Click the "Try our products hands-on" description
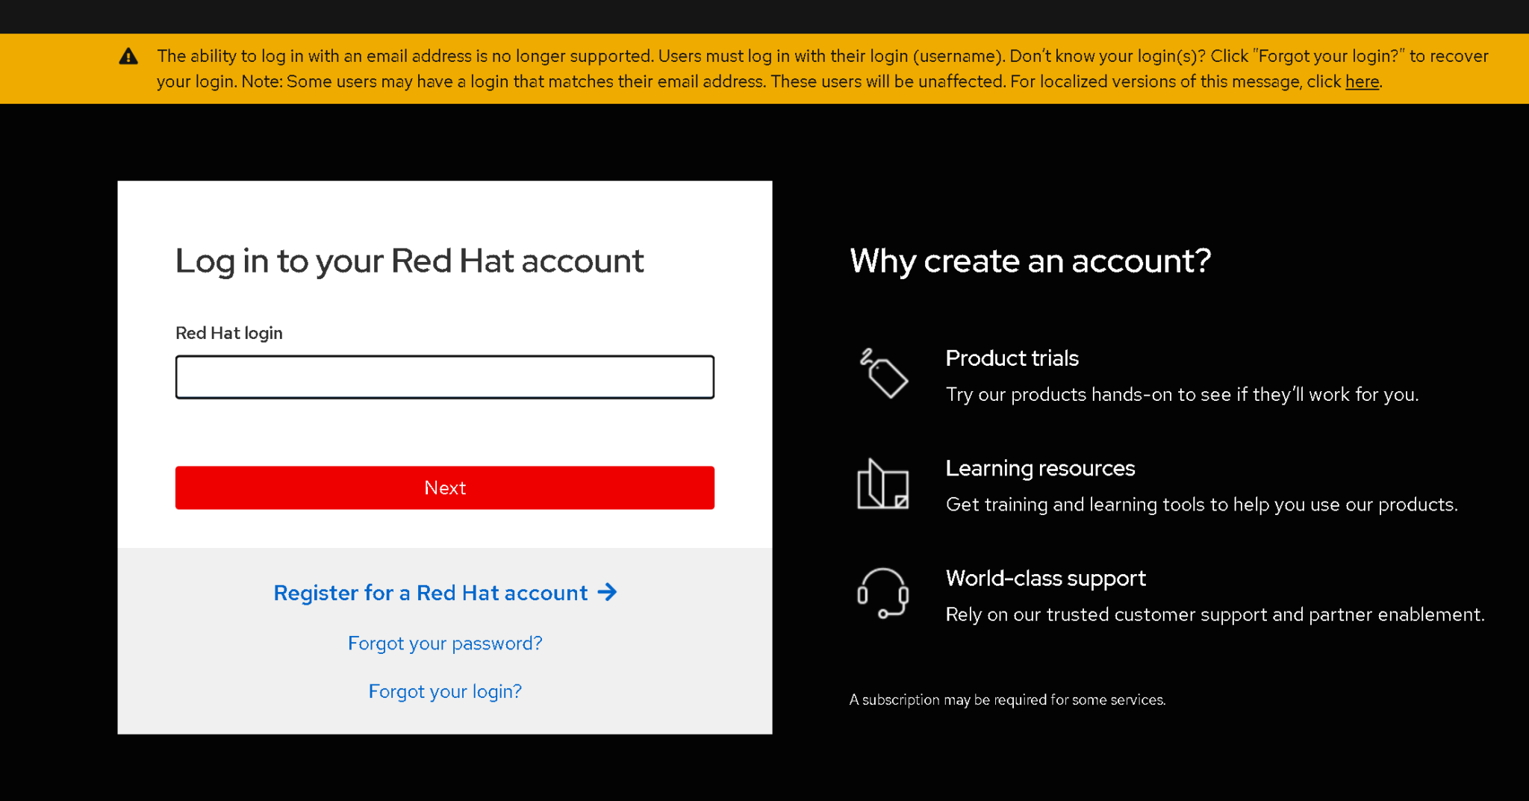This screenshot has height=801, width=1529. 1182,395
